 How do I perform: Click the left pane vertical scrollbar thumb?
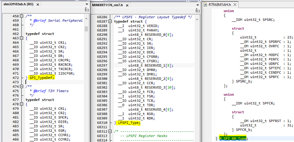[86, 29]
